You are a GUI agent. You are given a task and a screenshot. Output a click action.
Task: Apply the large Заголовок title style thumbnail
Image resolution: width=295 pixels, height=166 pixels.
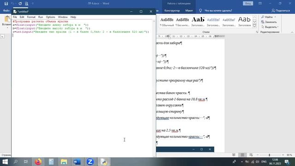coord(244,22)
